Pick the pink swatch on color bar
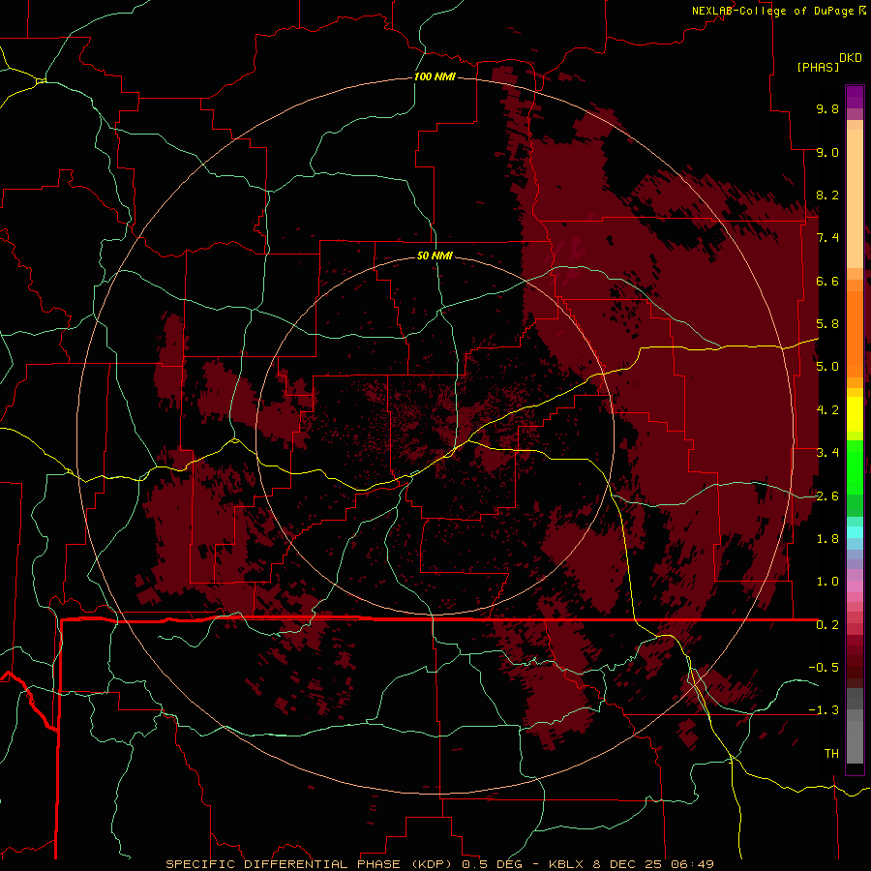The width and height of the screenshot is (871, 871). (855, 586)
